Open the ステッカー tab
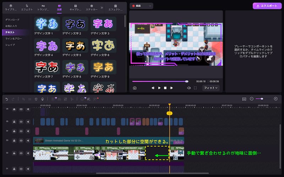 click(x=92, y=7)
